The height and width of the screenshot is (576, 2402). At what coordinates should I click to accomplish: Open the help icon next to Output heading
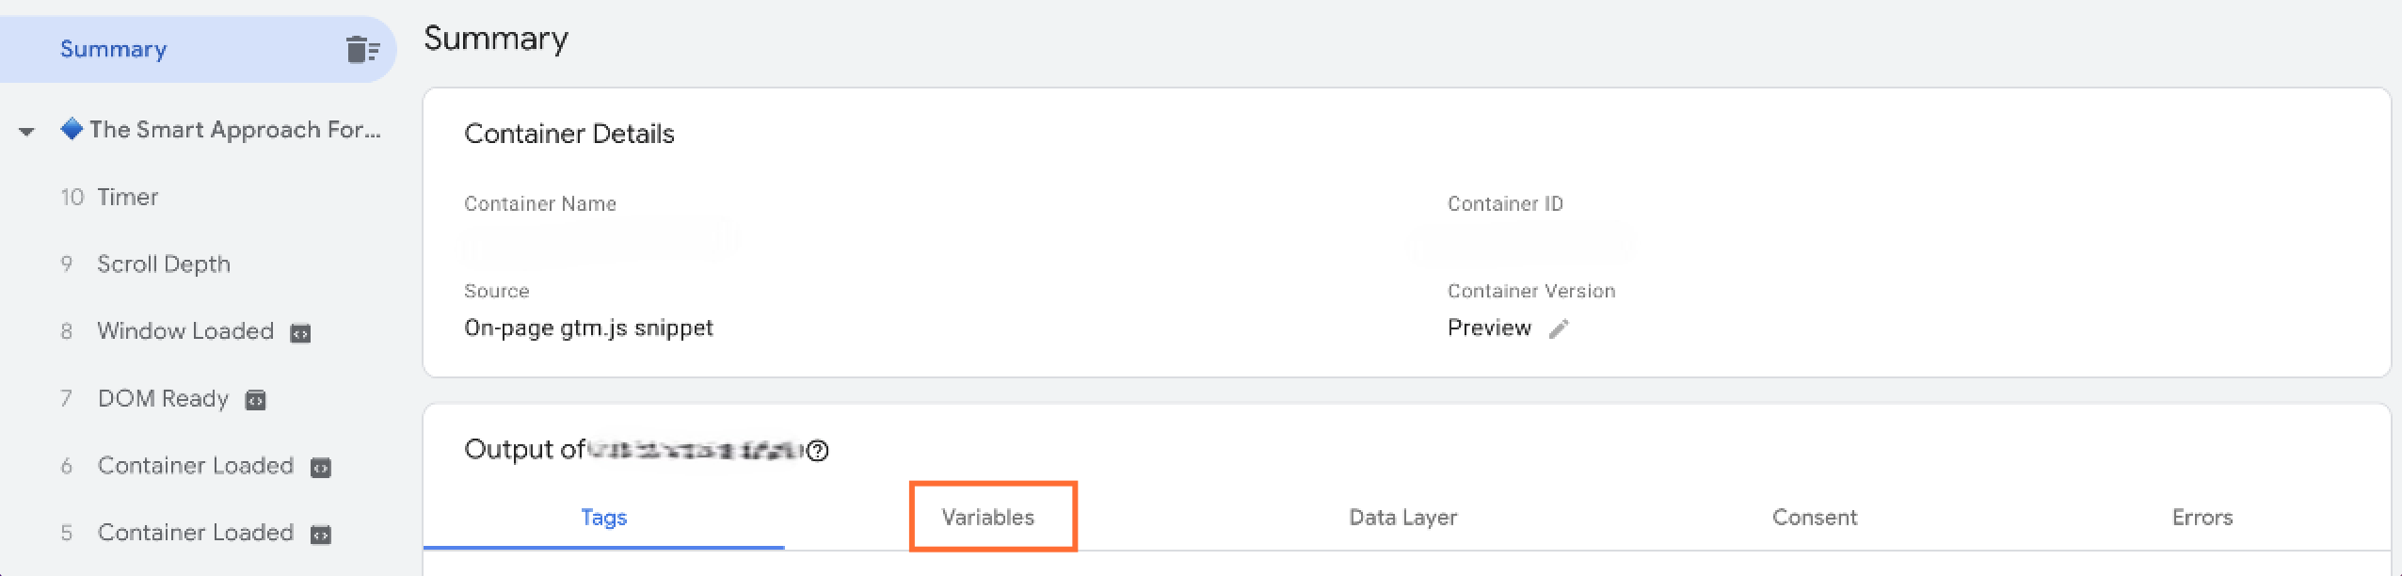pos(818,451)
